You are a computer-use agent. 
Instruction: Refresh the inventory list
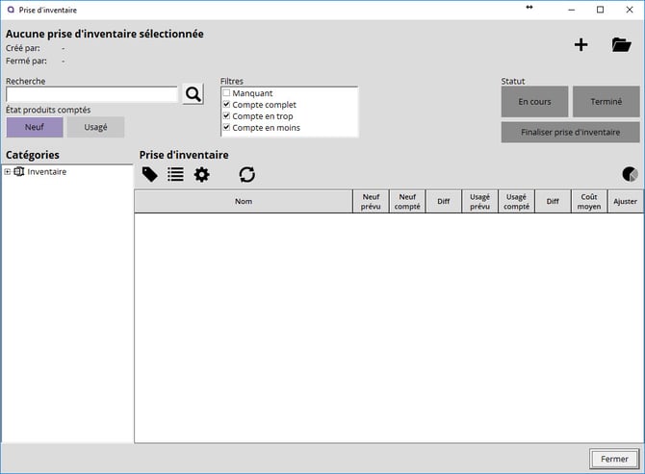tap(247, 174)
